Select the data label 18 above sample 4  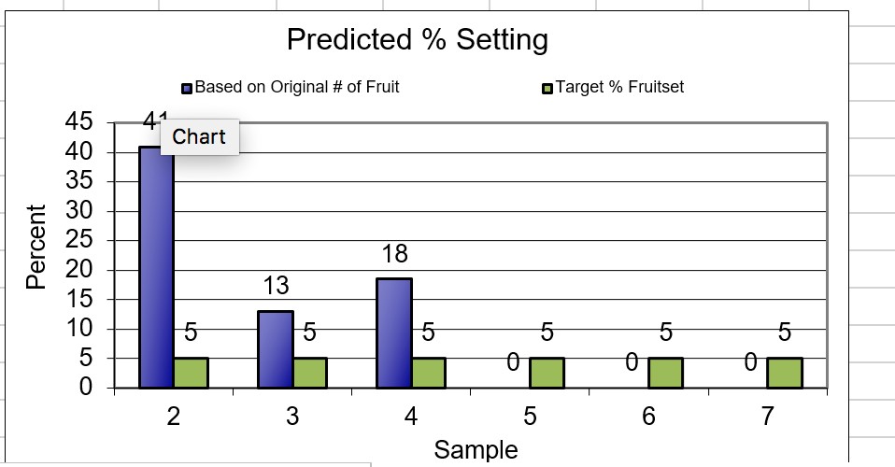[x=395, y=254]
